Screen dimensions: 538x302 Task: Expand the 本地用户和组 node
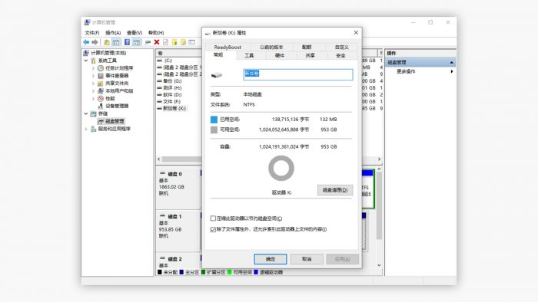(93, 90)
